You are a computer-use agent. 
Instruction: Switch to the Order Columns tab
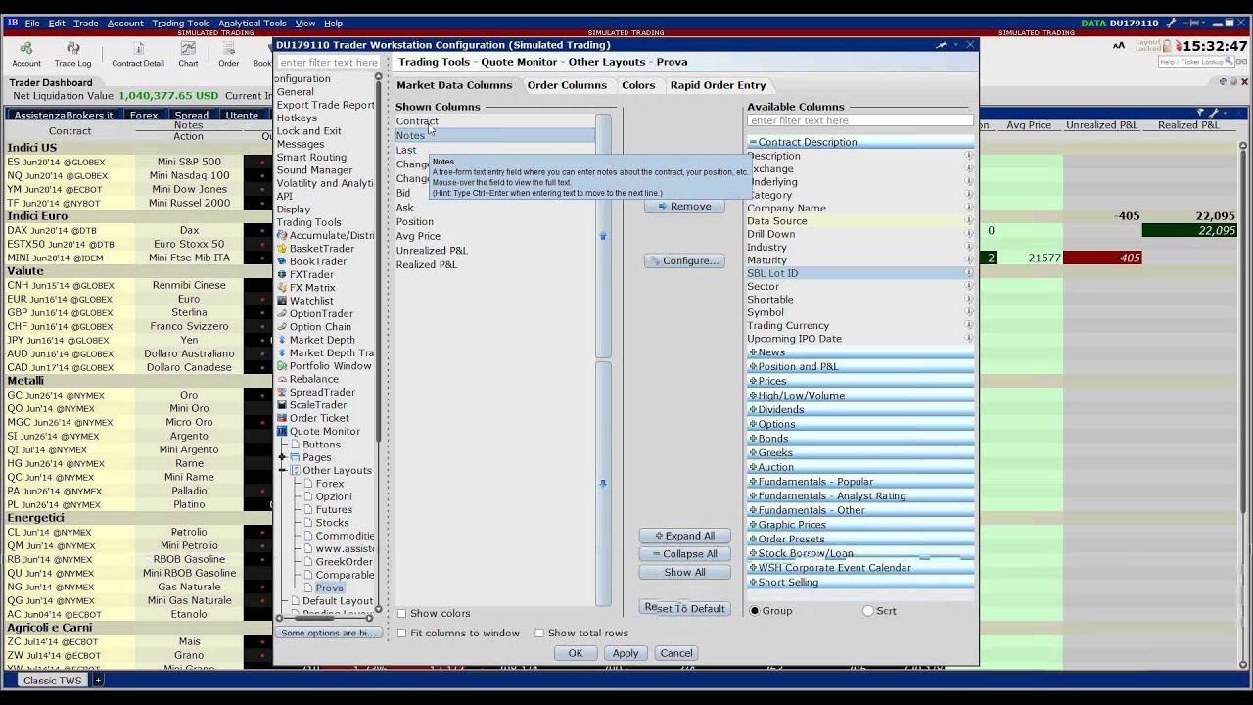[567, 85]
